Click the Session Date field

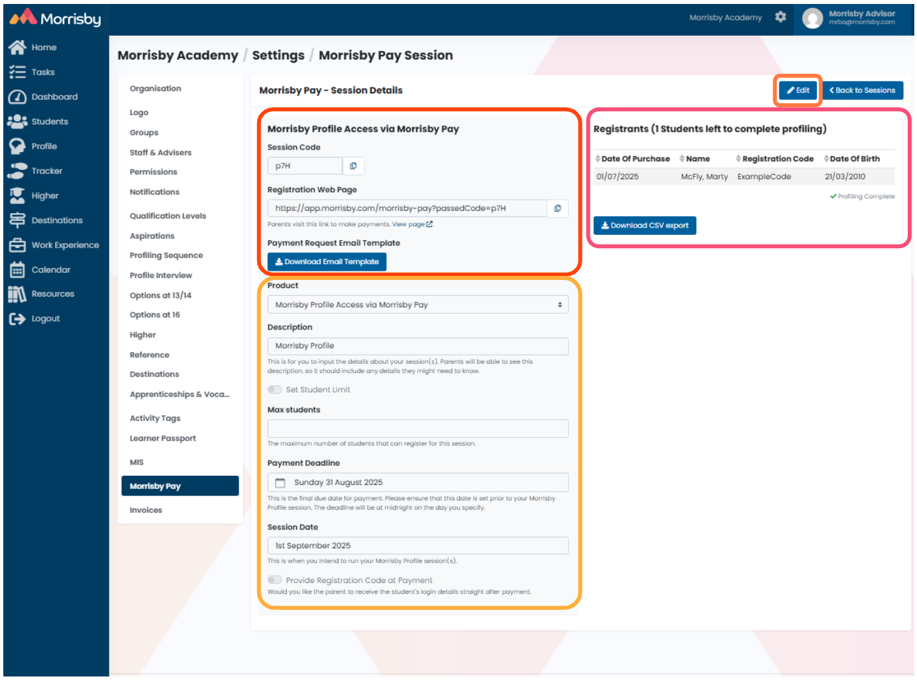(418, 546)
